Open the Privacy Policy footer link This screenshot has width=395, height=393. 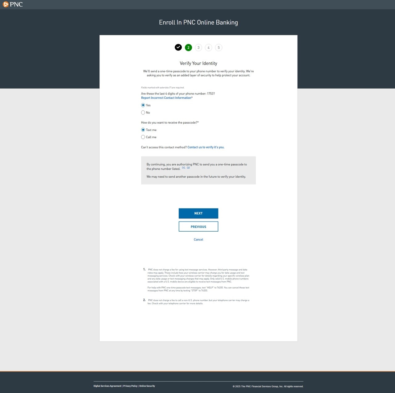(x=130, y=386)
